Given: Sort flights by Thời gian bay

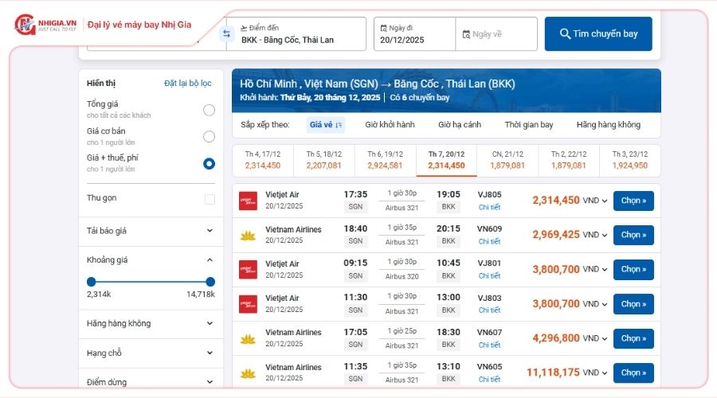Looking at the screenshot, I should click(x=529, y=125).
